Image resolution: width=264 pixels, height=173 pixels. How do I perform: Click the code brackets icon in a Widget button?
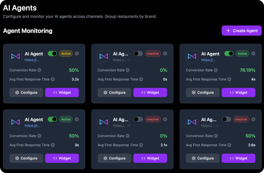click(x=55, y=92)
